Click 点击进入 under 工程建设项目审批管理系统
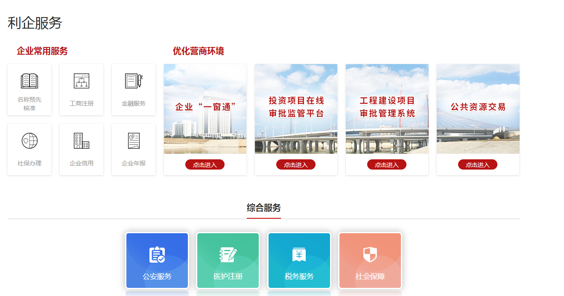Screen dimensions: 564x296 [x=387, y=164]
